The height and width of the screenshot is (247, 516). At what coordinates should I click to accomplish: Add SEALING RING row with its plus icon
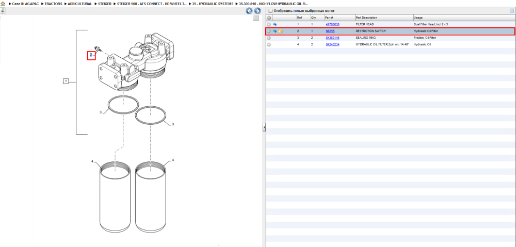pyautogui.click(x=269, y=38)
